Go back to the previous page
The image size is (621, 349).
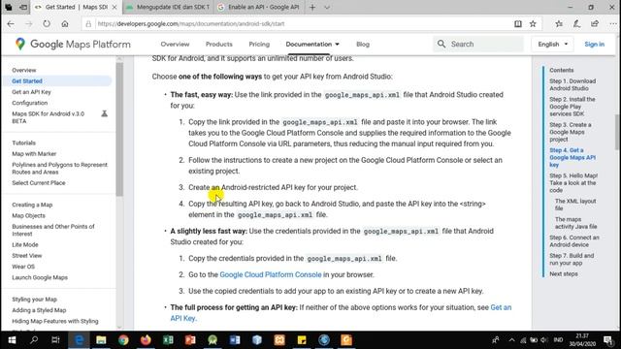(x=11, y=23)
